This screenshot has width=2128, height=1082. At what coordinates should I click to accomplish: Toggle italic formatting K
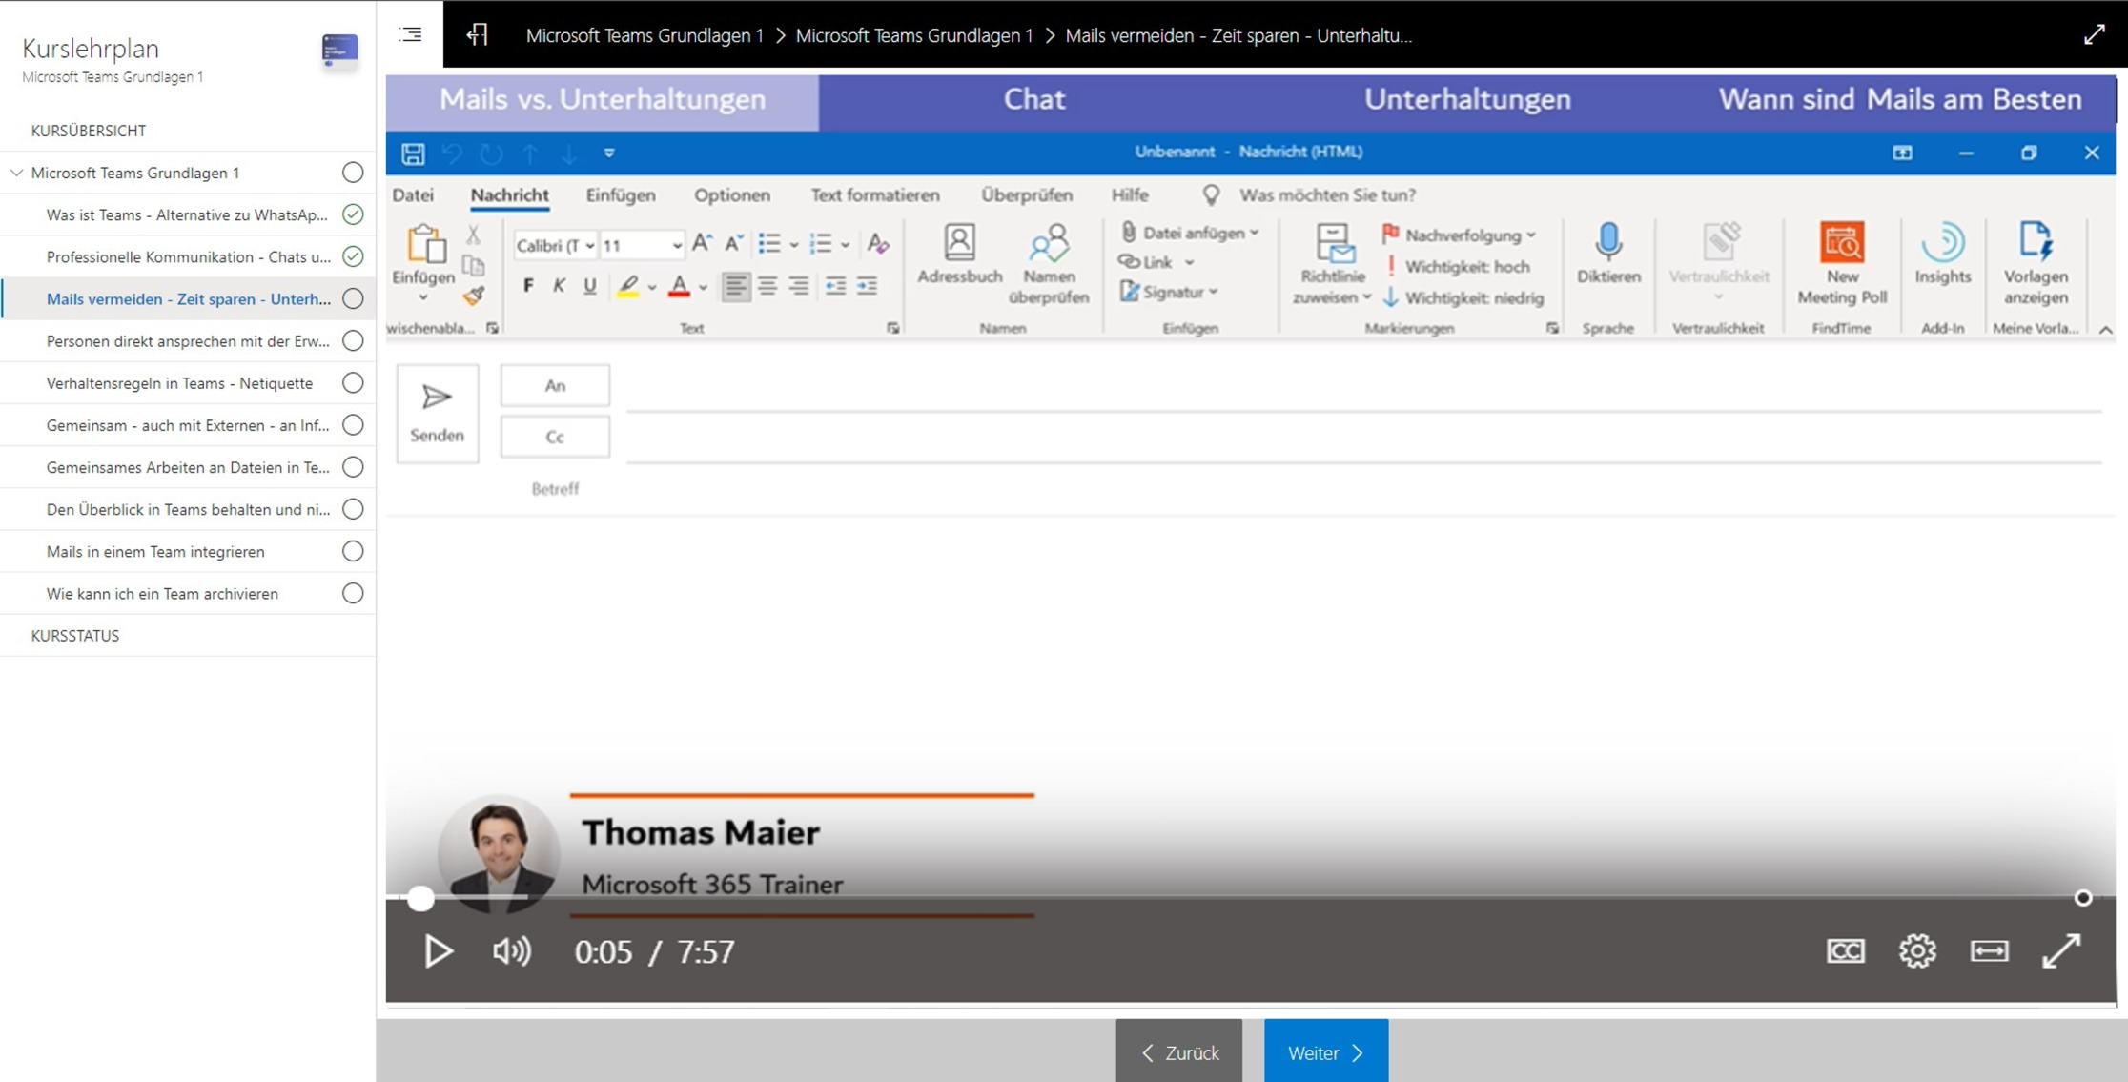coord(559,285)
